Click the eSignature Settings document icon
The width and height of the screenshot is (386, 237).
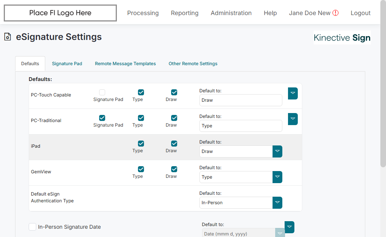pos(7,37)
